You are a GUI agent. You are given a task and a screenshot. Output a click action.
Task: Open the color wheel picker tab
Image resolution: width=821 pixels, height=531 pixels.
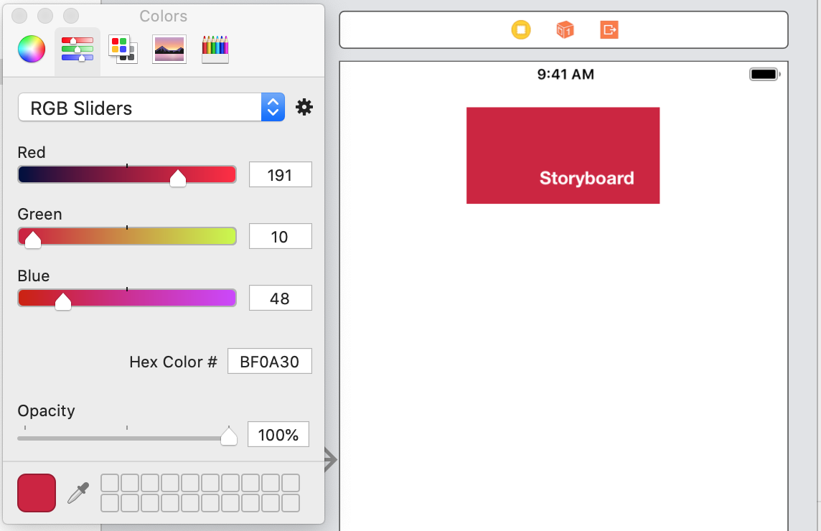point(32,50)
